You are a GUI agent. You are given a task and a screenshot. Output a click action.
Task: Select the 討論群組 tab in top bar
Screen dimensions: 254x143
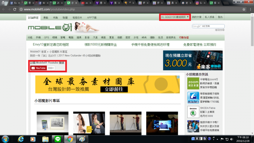[x=33, y=18]
